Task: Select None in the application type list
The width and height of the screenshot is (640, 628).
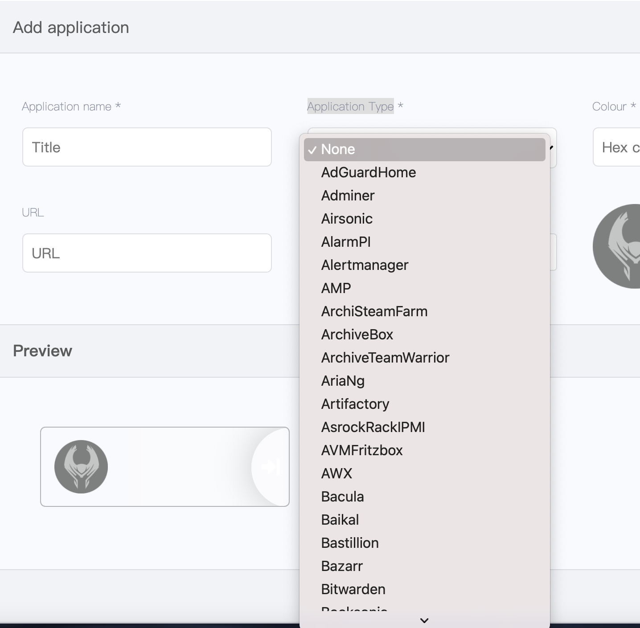Action: coord(424,149)
